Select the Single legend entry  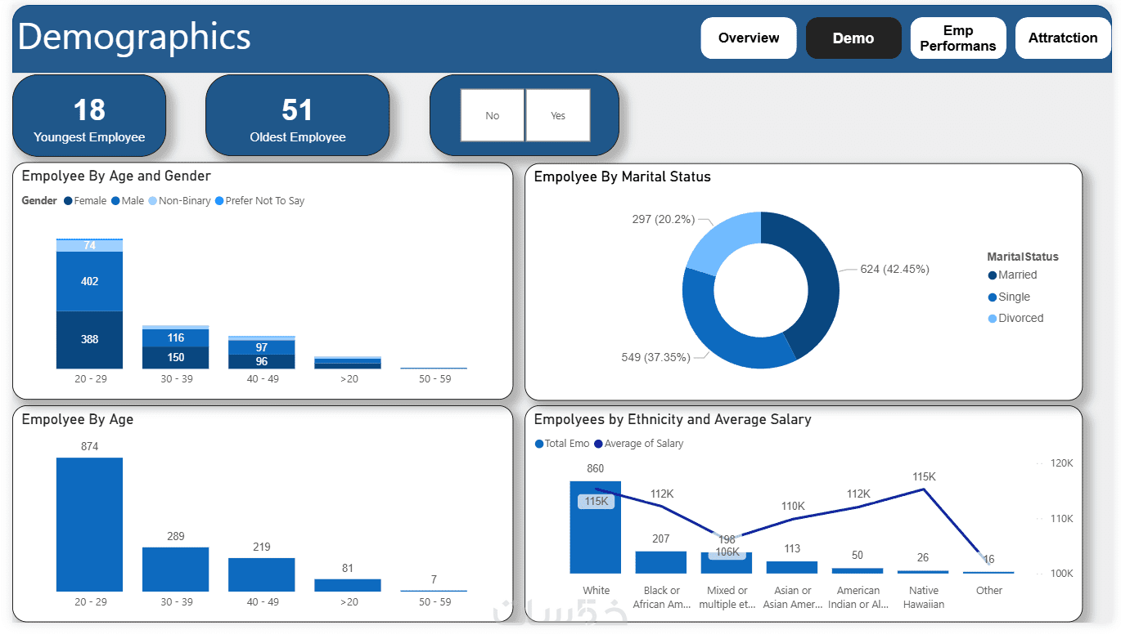pos(1009,297)
